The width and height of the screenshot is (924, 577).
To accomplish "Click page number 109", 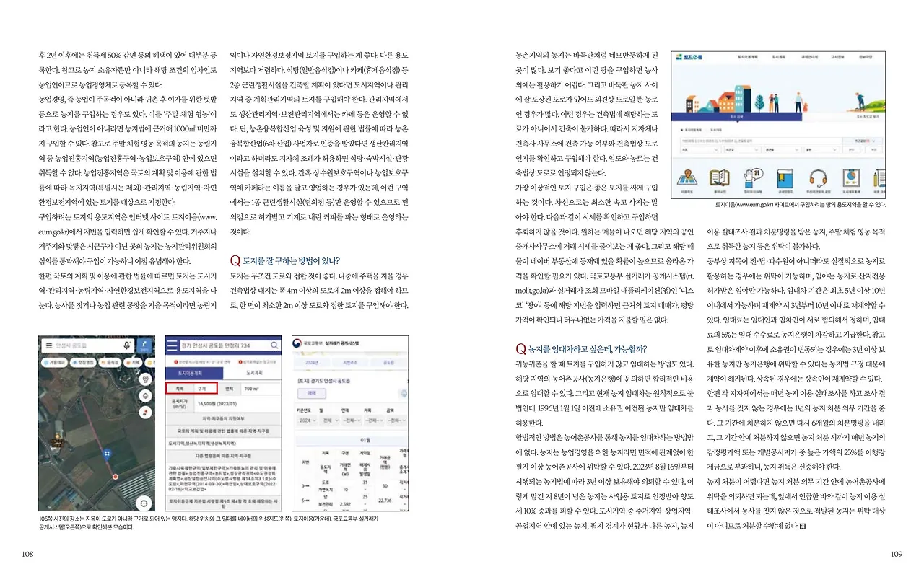I will [x=897, y=554].
